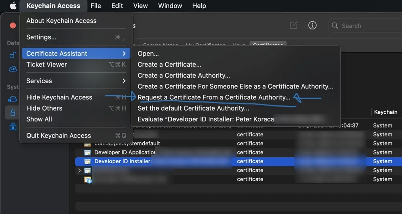Screen dimensions: 402x214
Task: Click the Keychain Access menu title
Action: pyautogui.click(x=53, y=6)
